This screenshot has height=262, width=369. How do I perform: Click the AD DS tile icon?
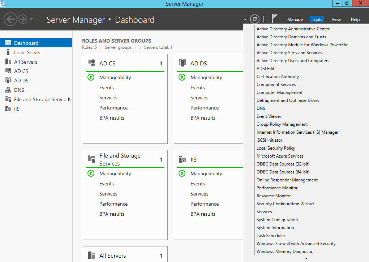tap(183, 63)
